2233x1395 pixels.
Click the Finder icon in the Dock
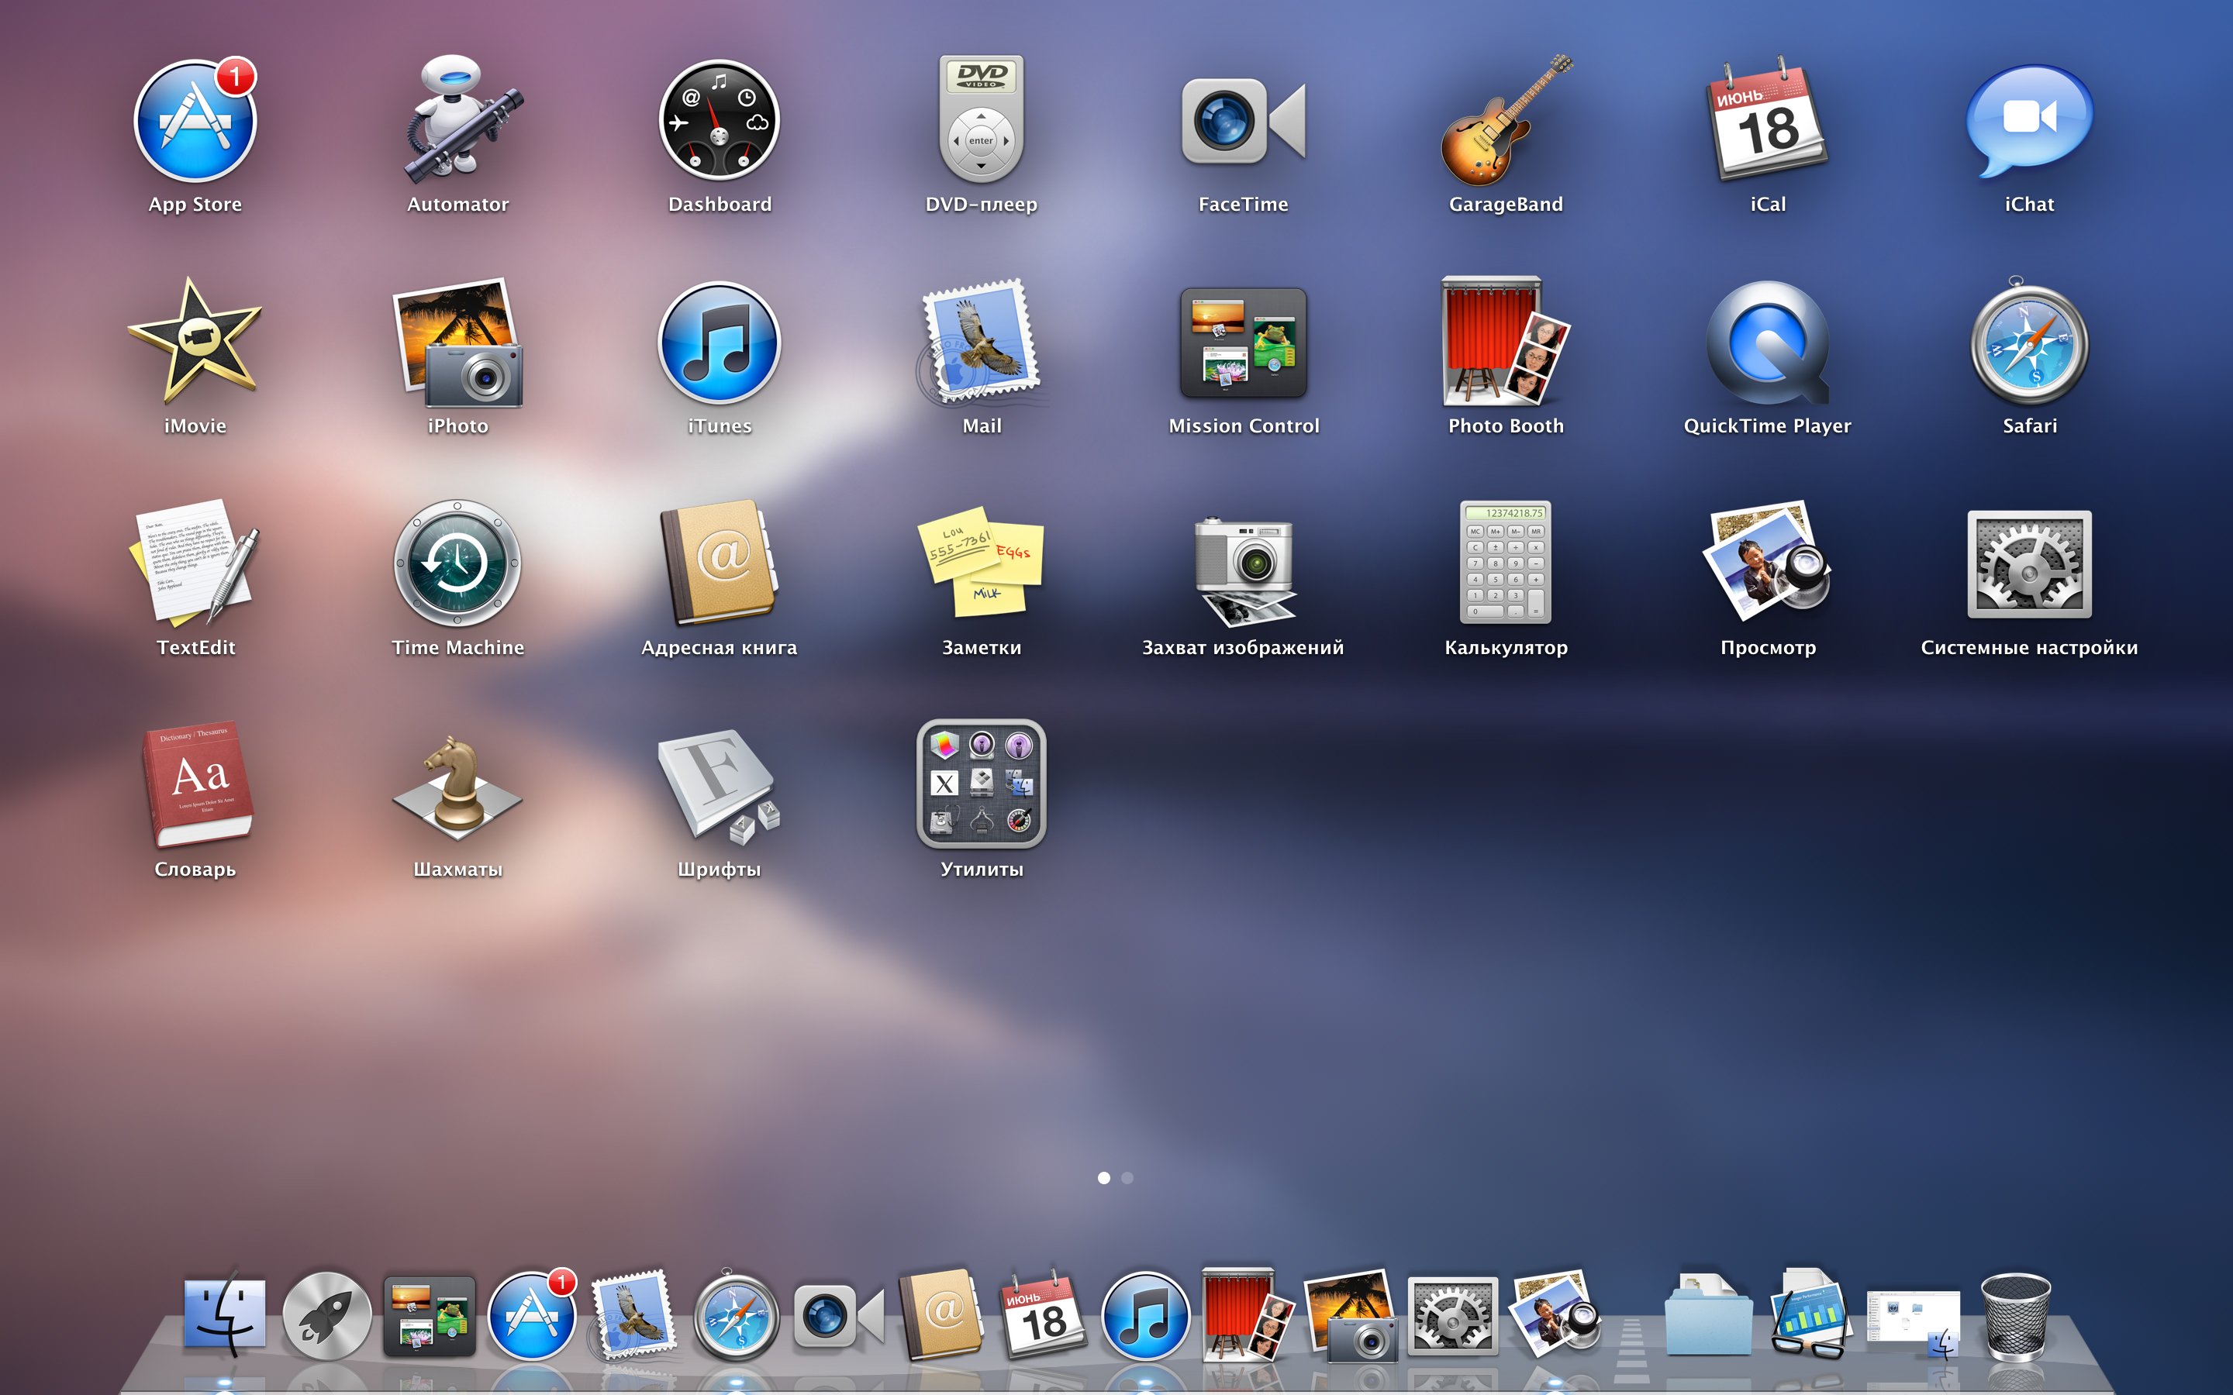click(224, 1317)
